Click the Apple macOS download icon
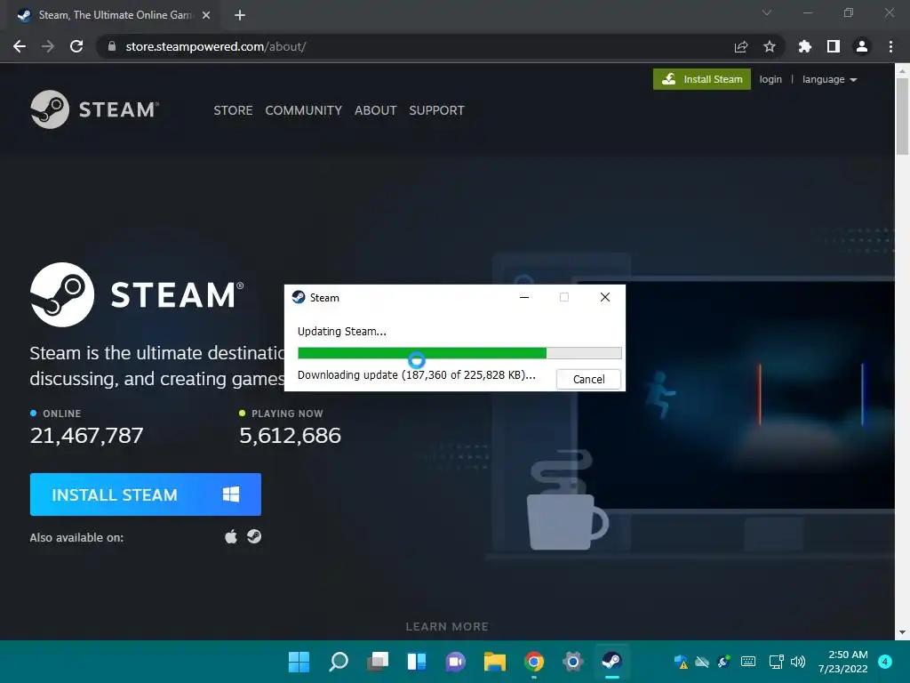 point(231,536)
